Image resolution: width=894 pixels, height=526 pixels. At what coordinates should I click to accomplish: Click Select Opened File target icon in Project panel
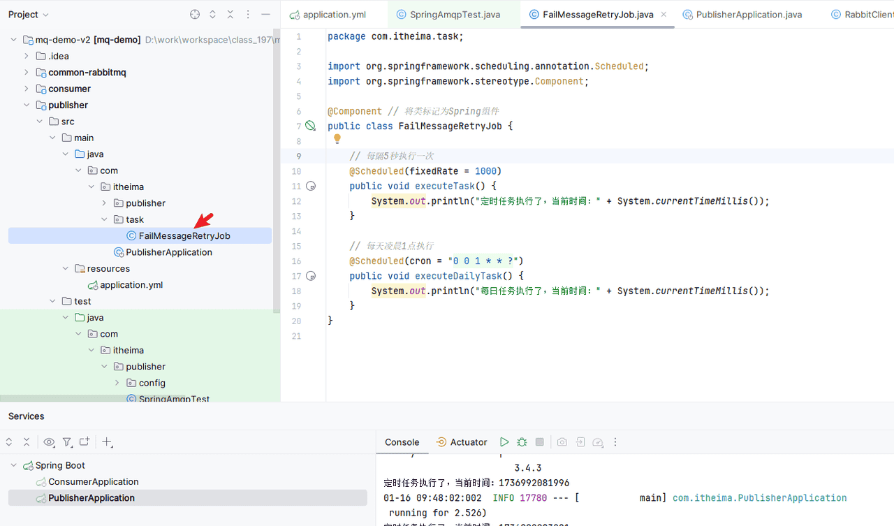pos(195,15)
